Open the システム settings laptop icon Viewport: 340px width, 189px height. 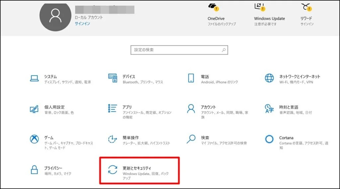point(34,78)
